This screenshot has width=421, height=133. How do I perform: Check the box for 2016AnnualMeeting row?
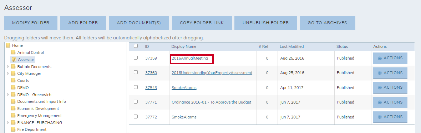136,58
